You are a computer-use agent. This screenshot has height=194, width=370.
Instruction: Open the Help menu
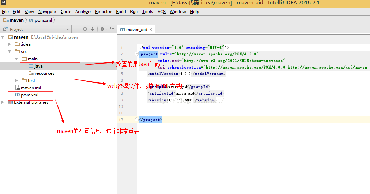(x=194, y=12)
